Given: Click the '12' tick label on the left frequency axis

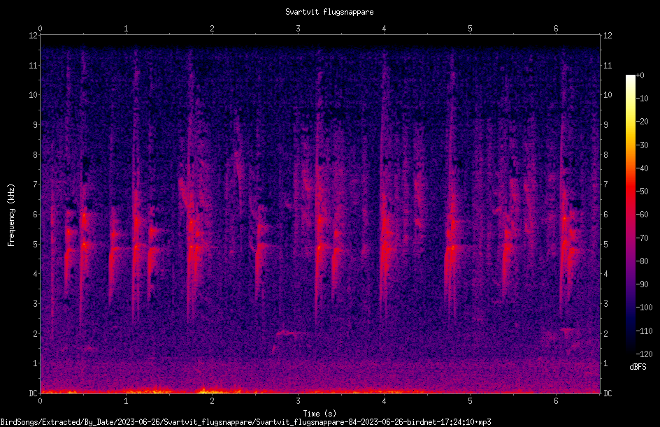Looking at the screenshot, I should pyautogui.click(x=34, y=36).
